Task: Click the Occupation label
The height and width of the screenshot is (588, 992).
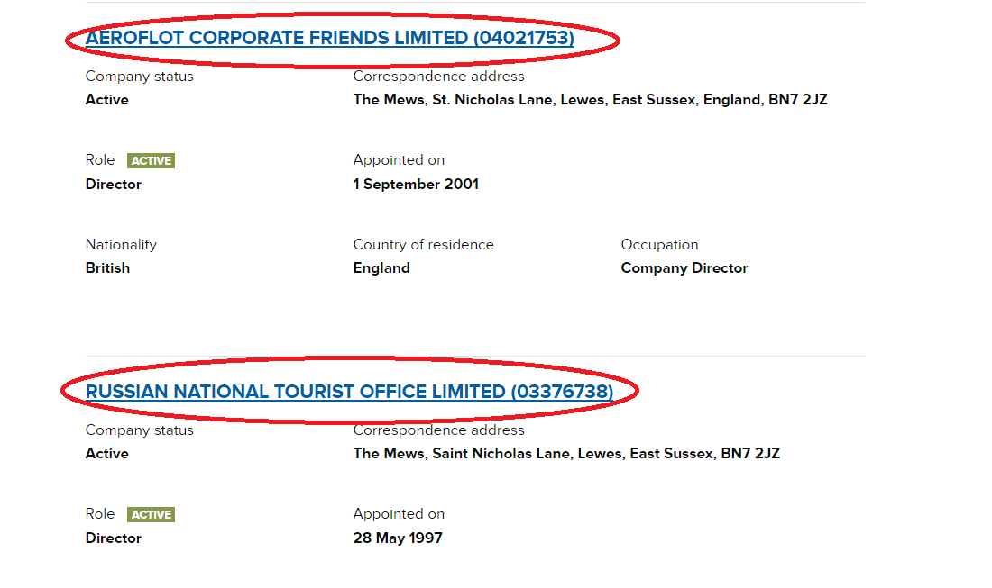Action: [x=659, y=245]
